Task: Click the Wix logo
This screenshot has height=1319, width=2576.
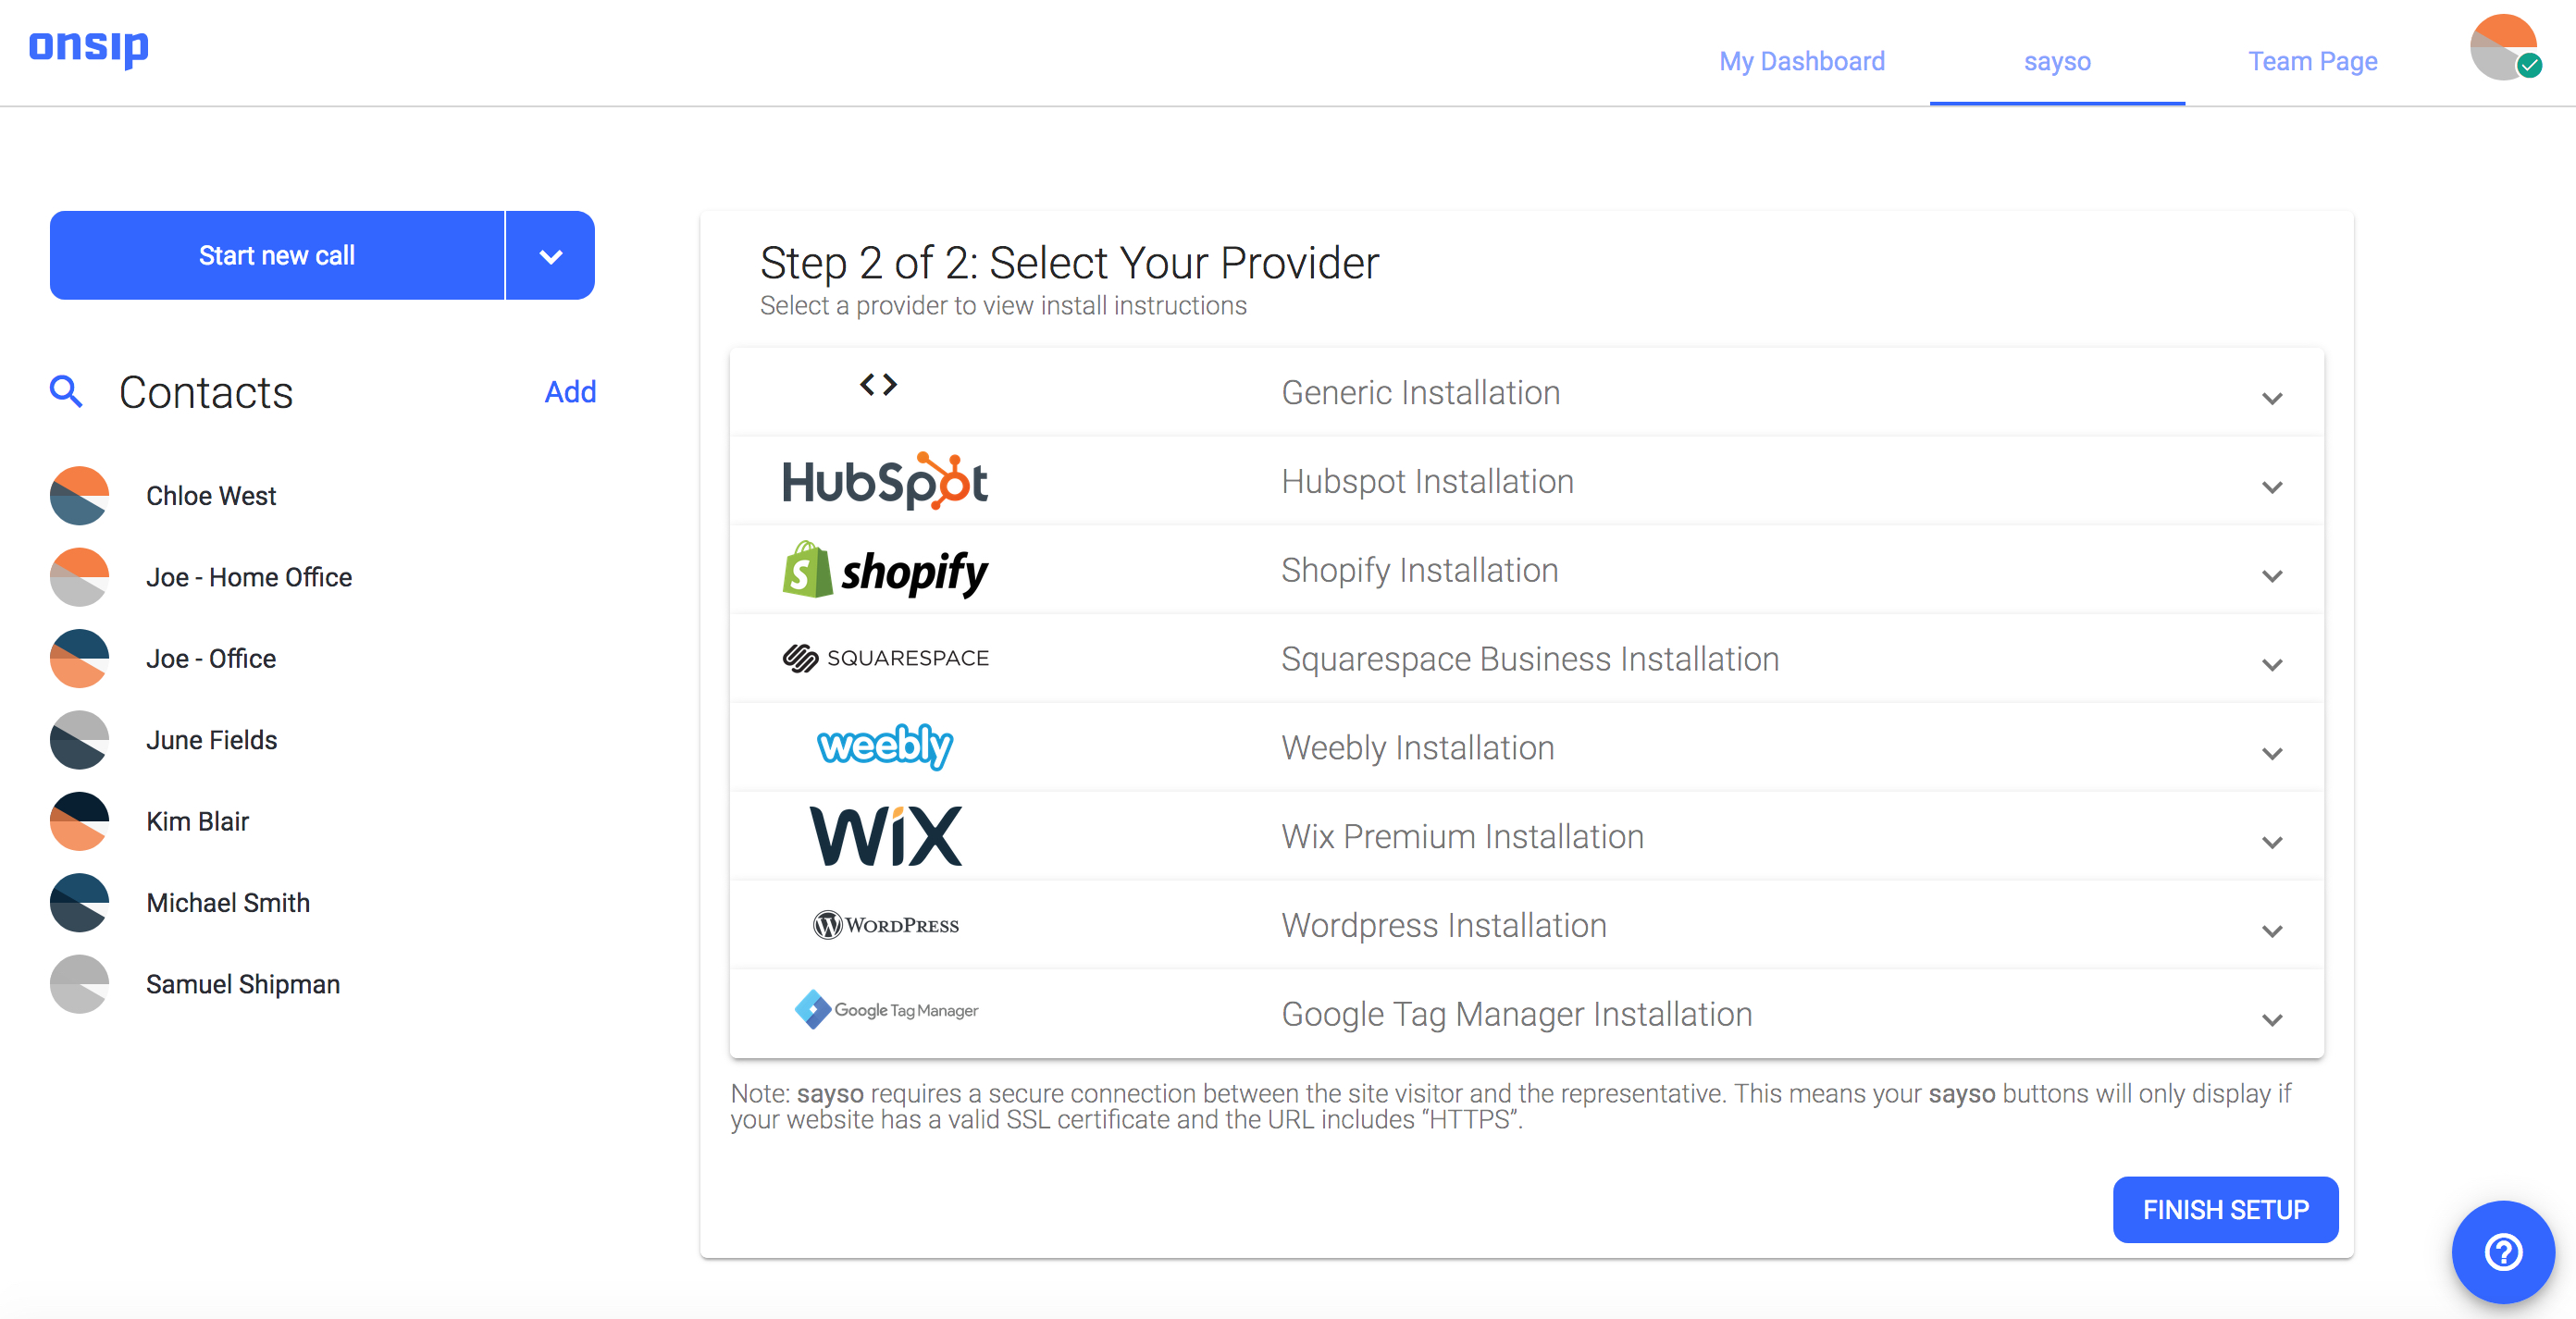Action: (885, 836)
